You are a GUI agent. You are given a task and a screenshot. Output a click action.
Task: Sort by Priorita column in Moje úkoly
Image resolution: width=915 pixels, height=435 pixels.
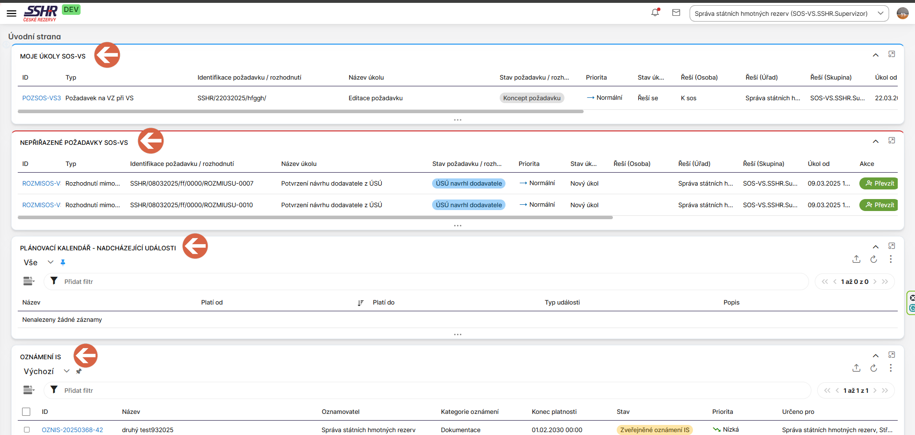coord(596,77)
